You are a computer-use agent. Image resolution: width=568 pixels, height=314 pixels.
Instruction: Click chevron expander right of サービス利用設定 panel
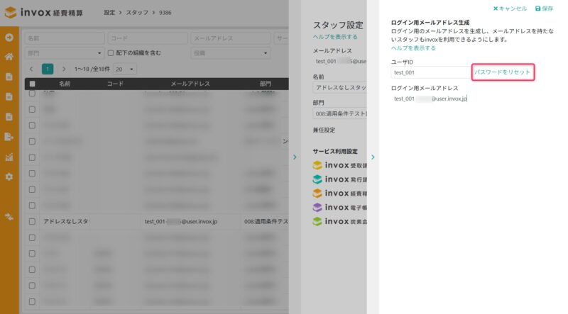click(x=373, y=157)
